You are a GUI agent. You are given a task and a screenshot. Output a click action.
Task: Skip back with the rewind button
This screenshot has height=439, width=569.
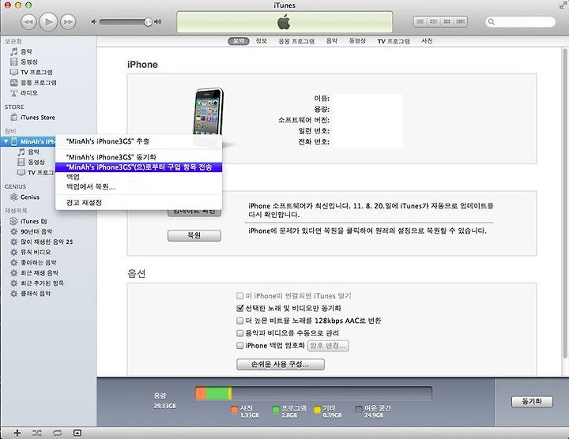[28, 22]
